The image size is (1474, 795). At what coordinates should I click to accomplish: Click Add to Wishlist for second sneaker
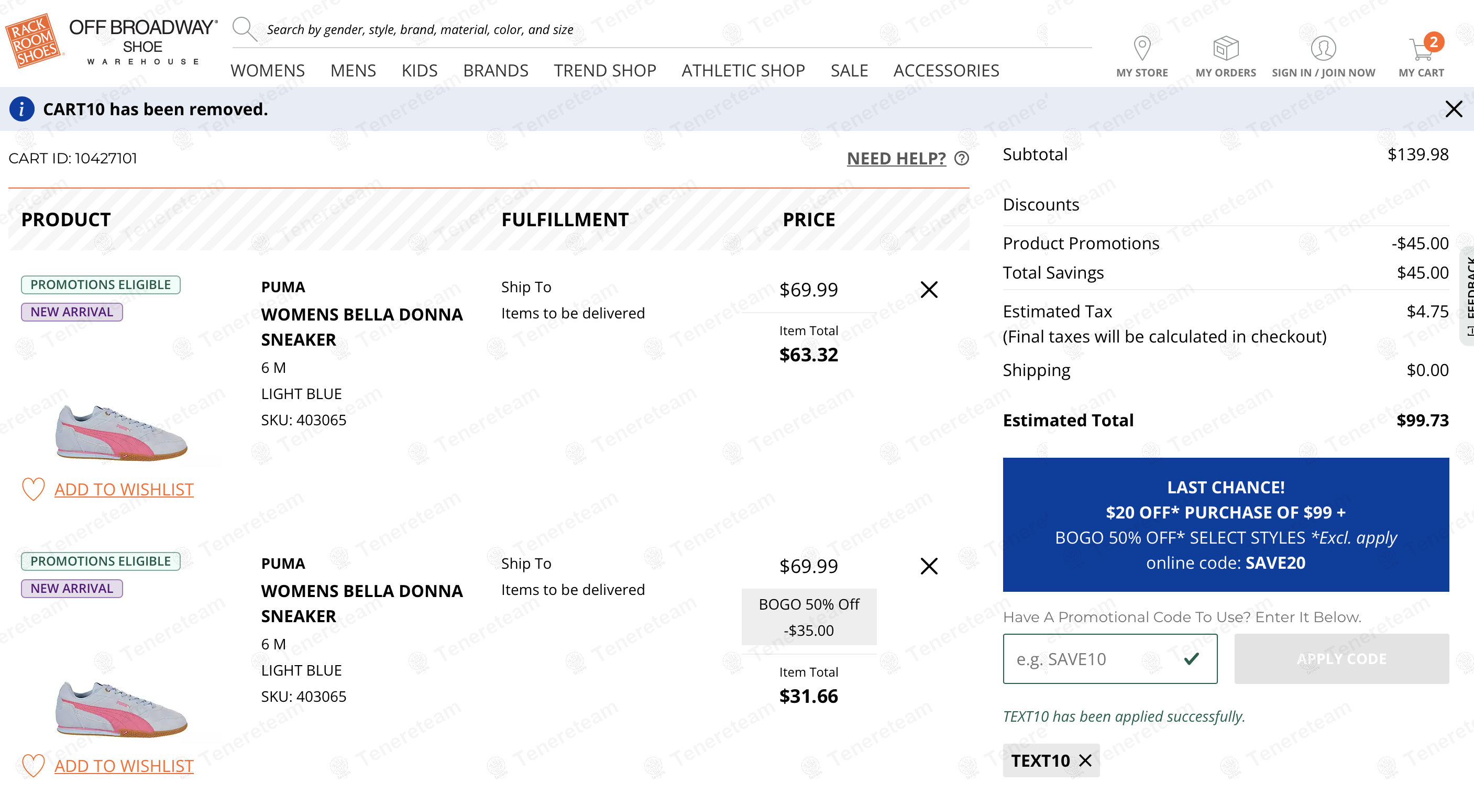point(124,765)
